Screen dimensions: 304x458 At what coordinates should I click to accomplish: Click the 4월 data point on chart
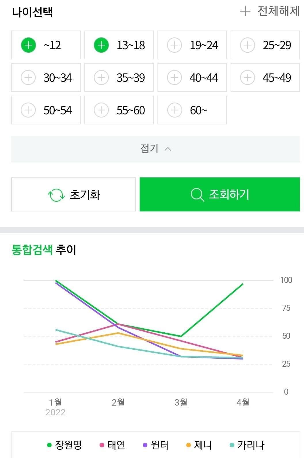pos(243,284)
